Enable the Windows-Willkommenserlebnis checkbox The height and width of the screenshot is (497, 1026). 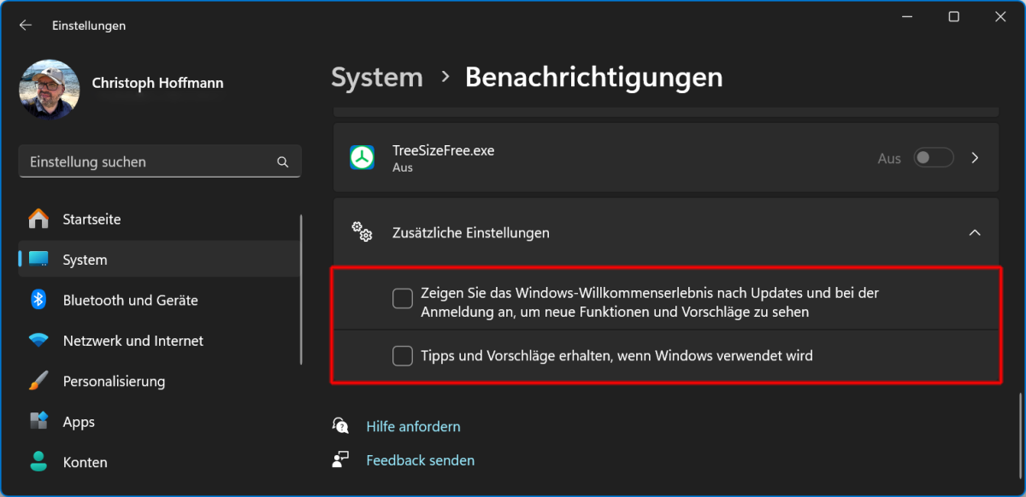(x=403, y=298)
